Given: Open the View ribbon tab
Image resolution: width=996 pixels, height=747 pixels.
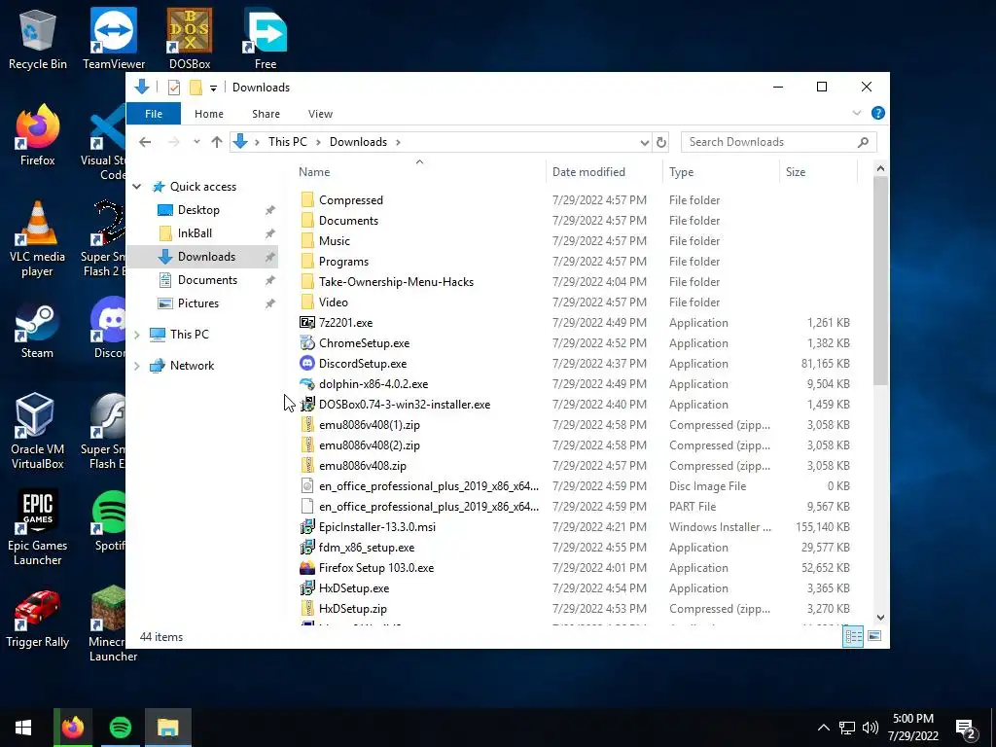Looking at the screenshot, I should pos(320,114).
